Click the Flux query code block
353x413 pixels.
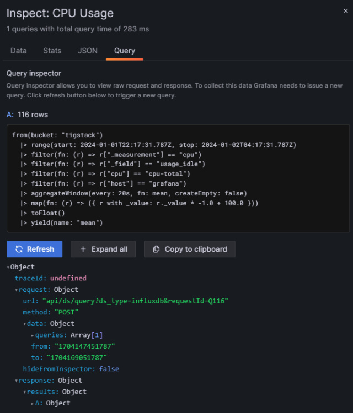point(178,178)
